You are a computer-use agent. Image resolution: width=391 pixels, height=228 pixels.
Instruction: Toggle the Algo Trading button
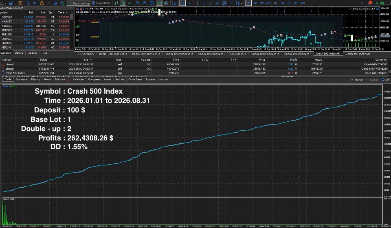click(x=78, y=3)
